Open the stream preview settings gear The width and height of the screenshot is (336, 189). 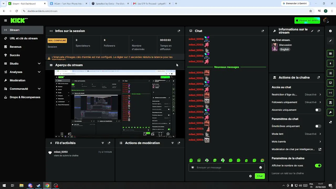(168, 134)
